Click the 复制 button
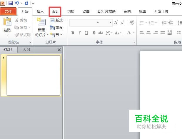Viewport: 182px width, 139px height. pos(21,28)
